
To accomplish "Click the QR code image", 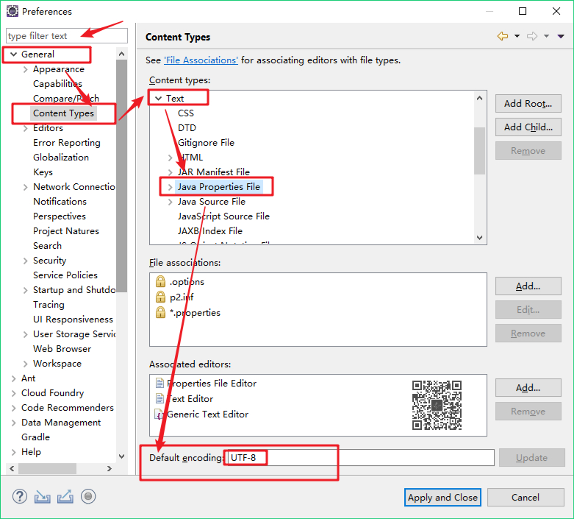I will click(x=437, y=405).
